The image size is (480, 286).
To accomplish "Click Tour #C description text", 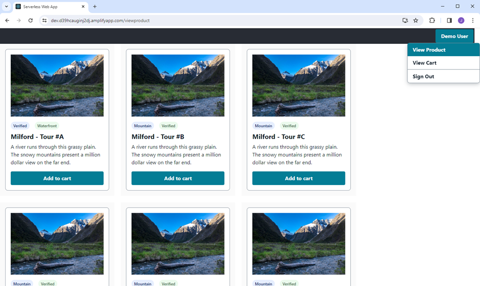I will click(x=297, y=155).
